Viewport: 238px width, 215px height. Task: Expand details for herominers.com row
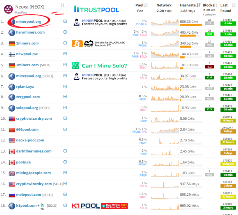point(65,32)
